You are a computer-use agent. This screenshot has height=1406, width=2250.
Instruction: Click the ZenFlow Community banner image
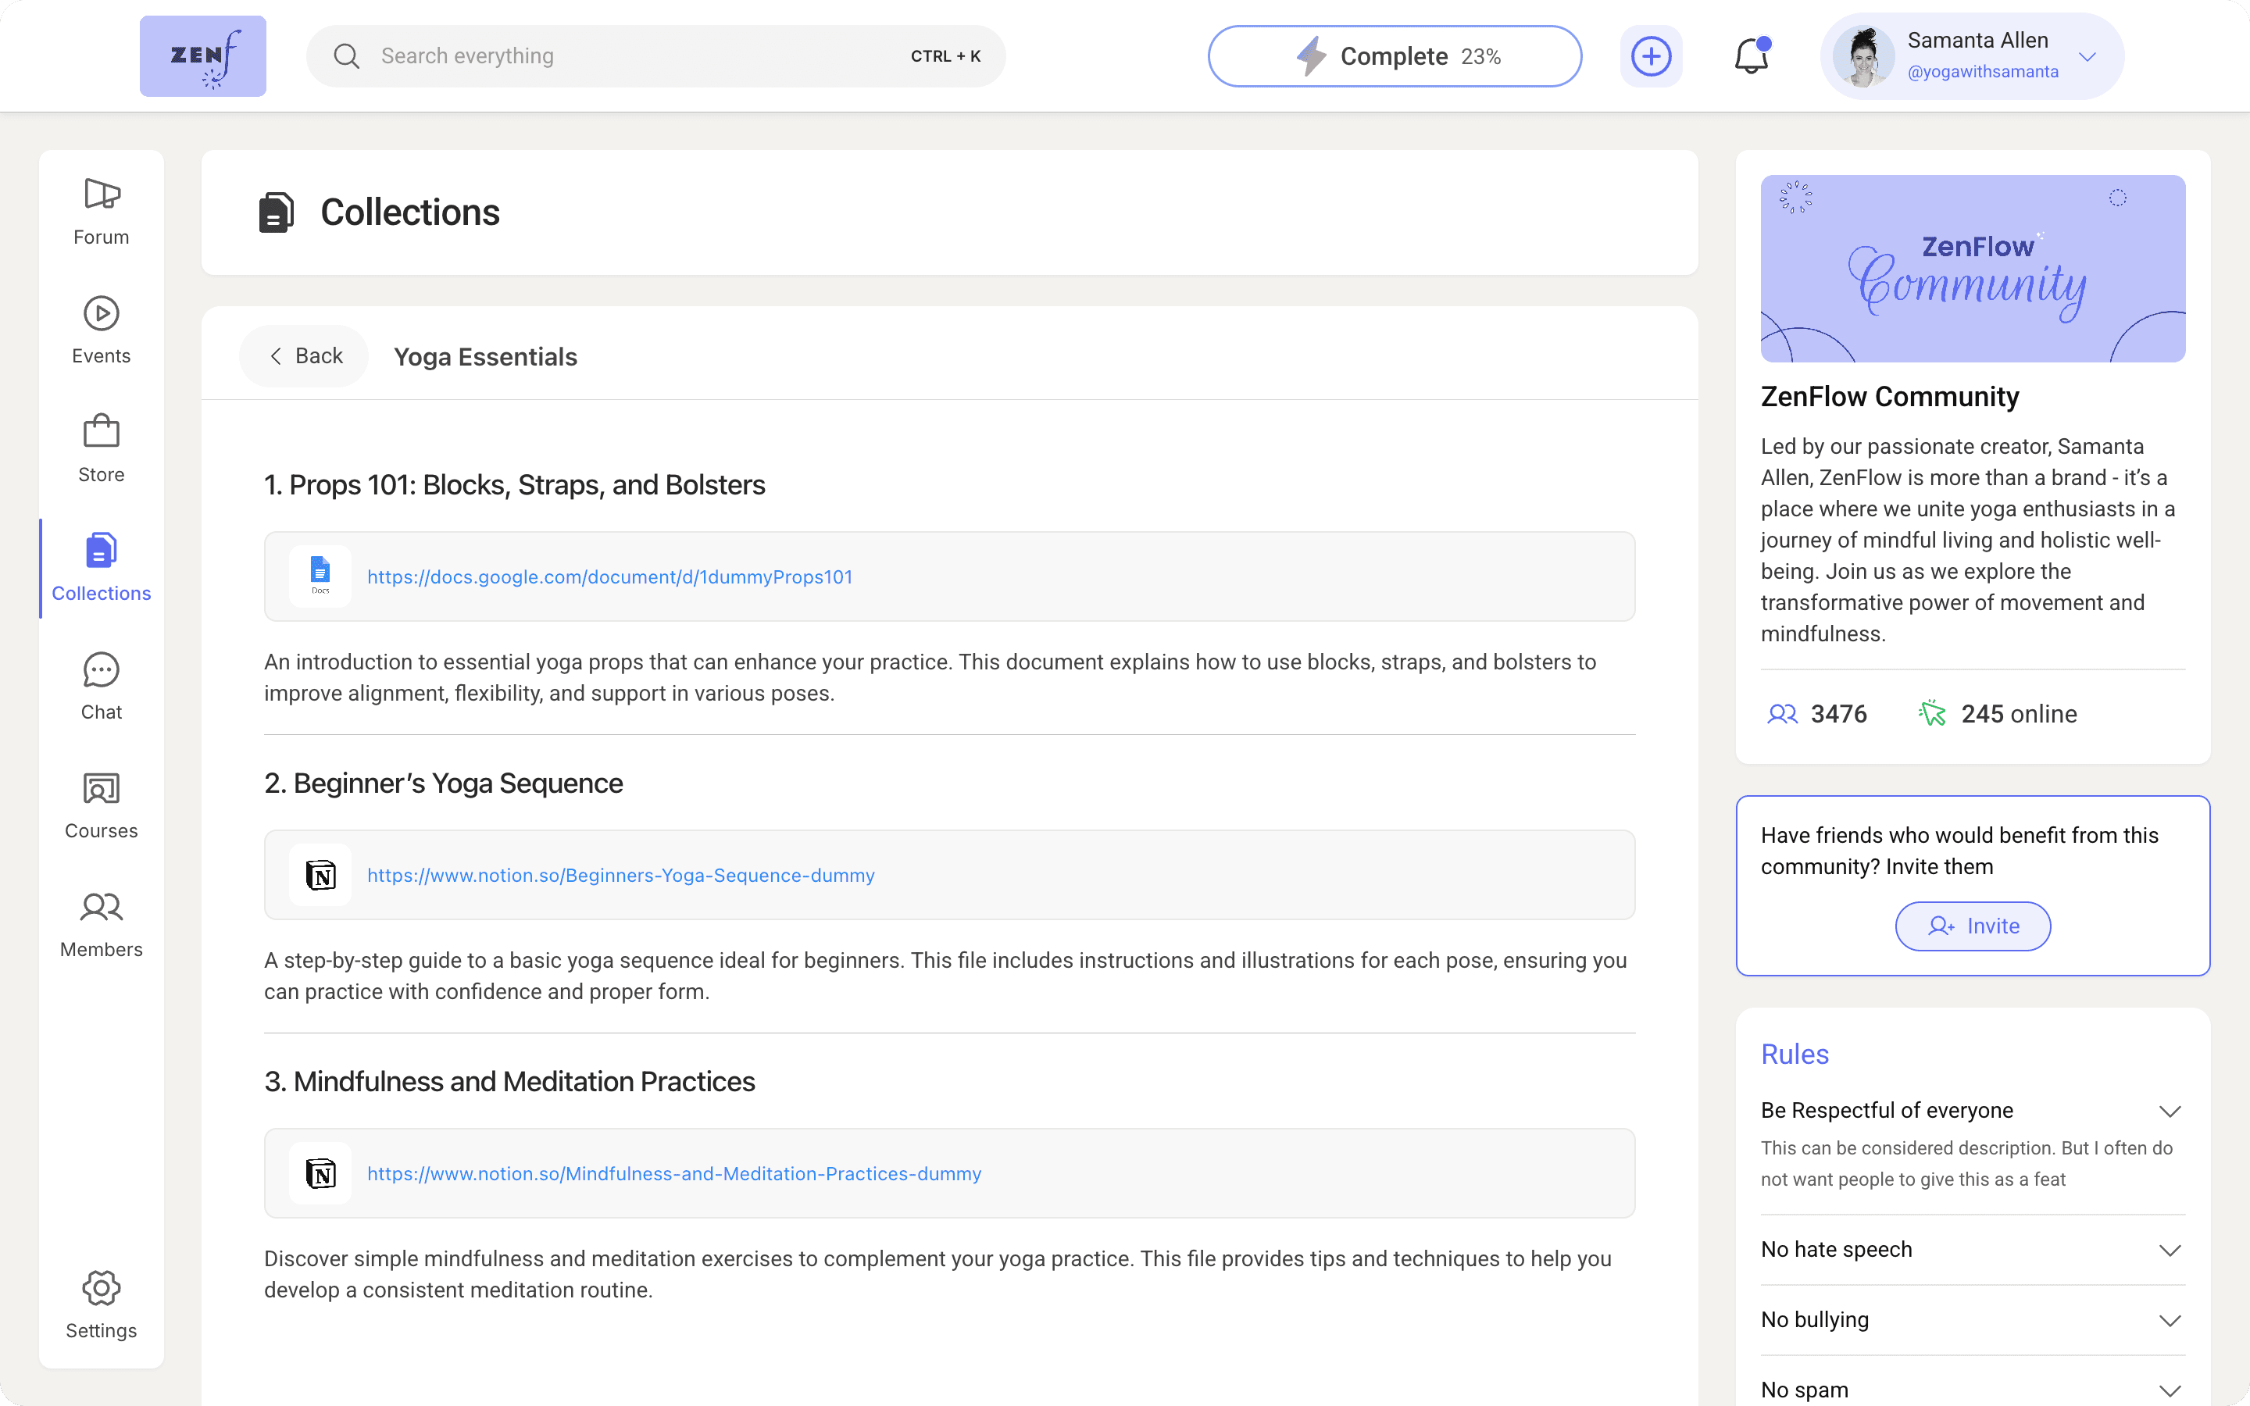click(1973, 269)
